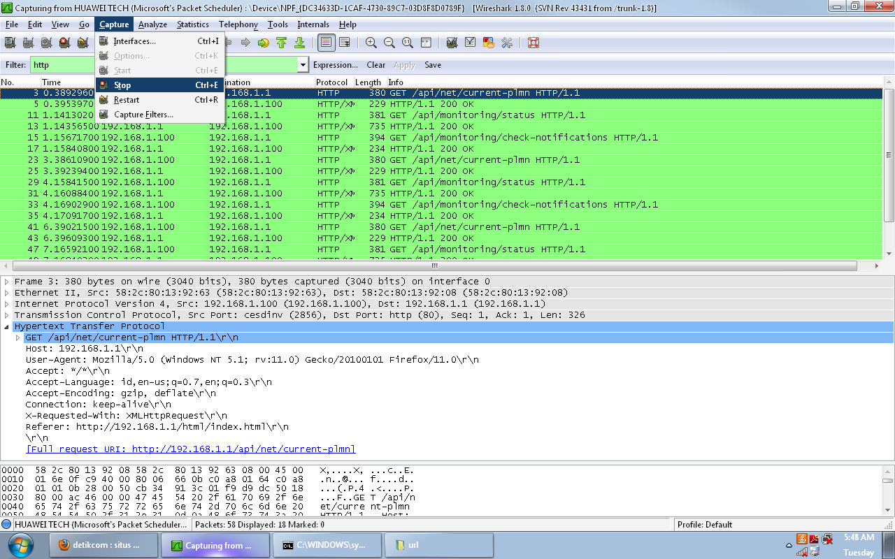The height and width of the screenshot is (559, 895).
Task: Click packet list horizontal scrollbar
Action: 434,266
